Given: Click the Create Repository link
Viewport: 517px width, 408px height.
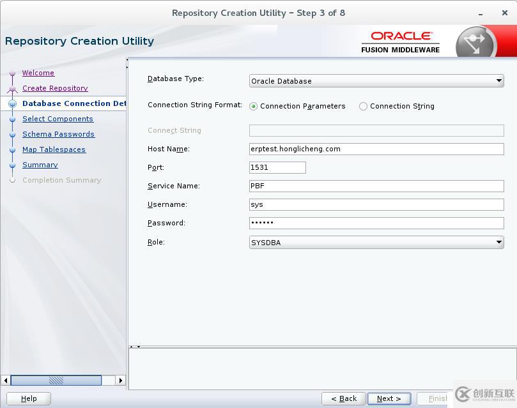Looking at the screenshot, I should coord(54,88).
